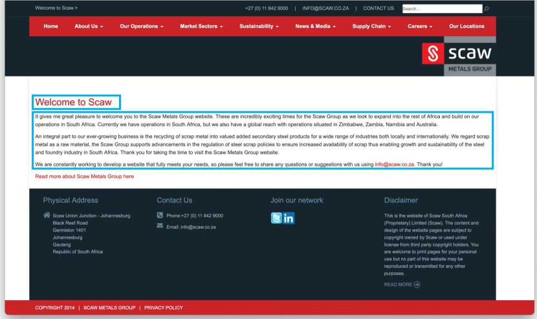Open Read more about Scaw Metals Group here
Viewport: 537px width, 319px height.
pos(84,177)
